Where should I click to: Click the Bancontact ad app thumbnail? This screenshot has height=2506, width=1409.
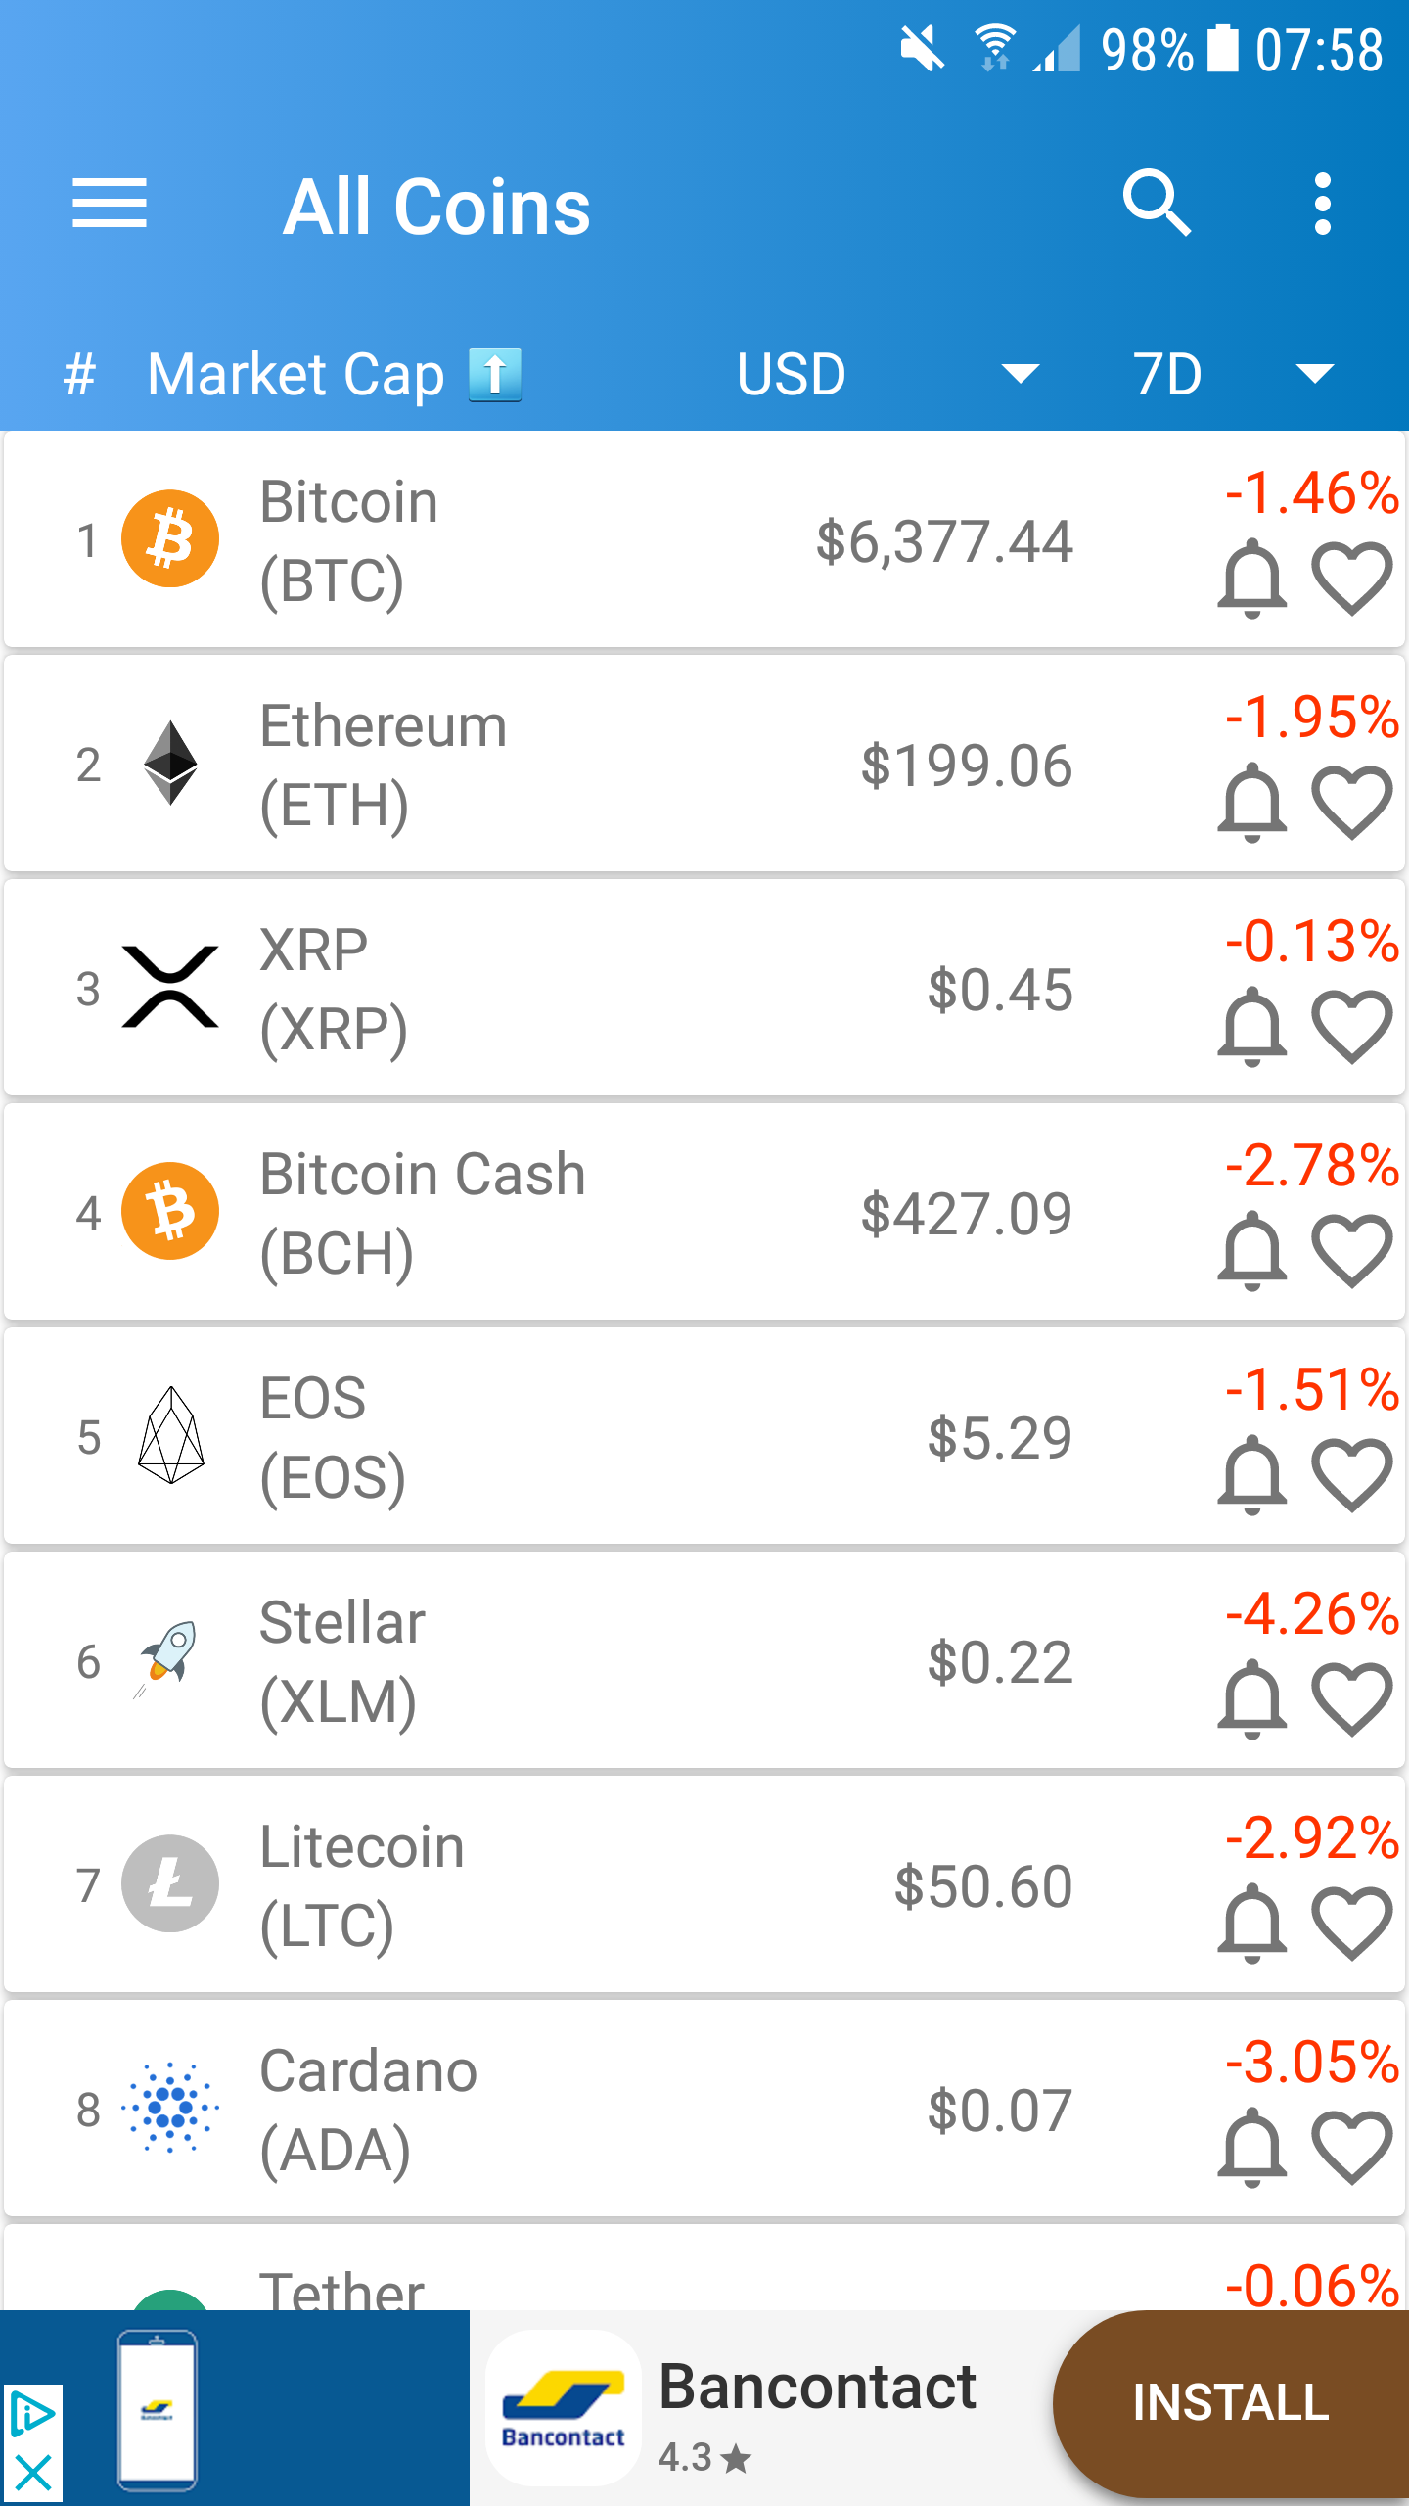(564, 2407)
